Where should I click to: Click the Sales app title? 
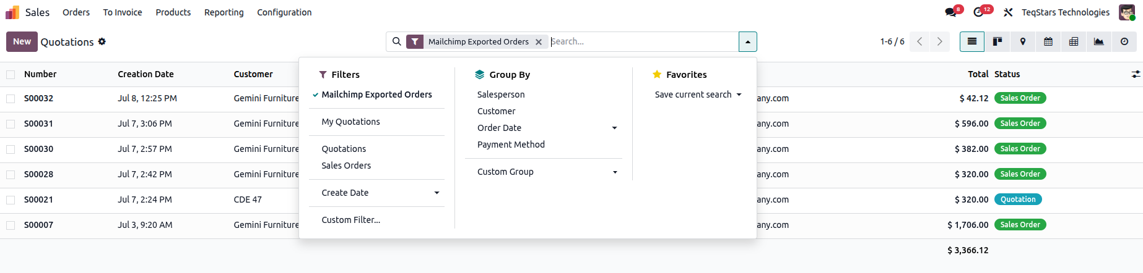point(37,12)
